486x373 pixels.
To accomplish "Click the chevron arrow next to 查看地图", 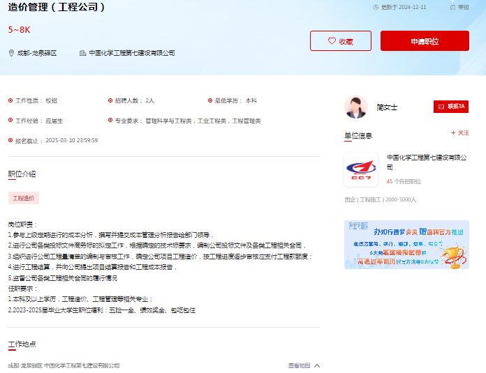I will 317,365.
